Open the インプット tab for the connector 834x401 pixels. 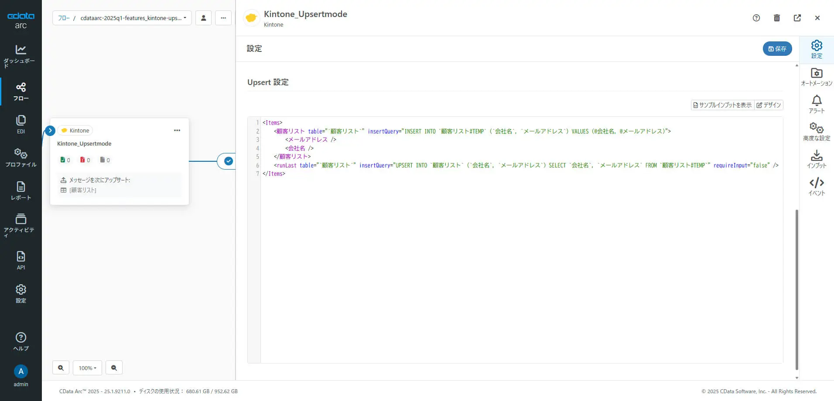click(816, 159)
